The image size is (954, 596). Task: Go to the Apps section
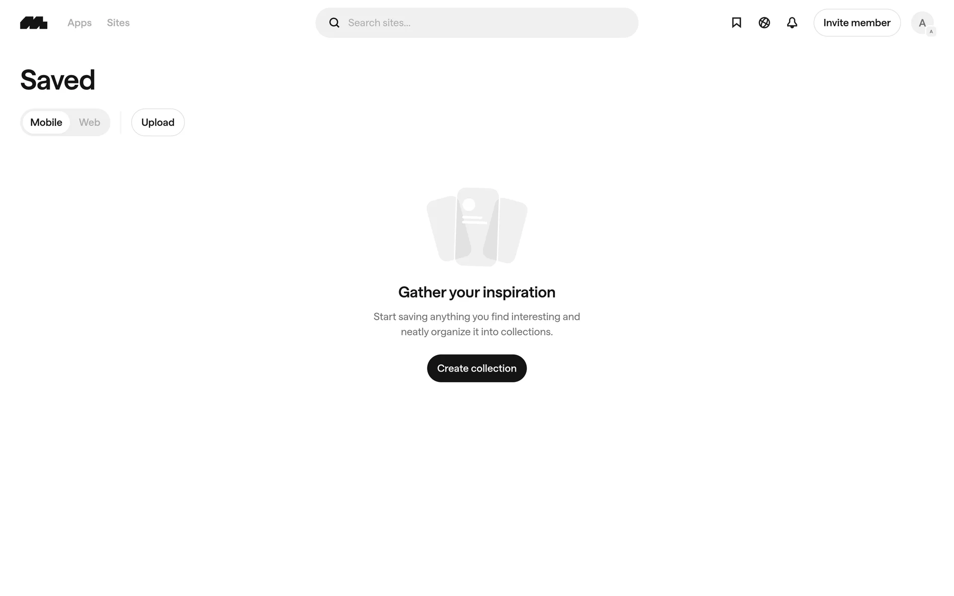click(79, 23)
